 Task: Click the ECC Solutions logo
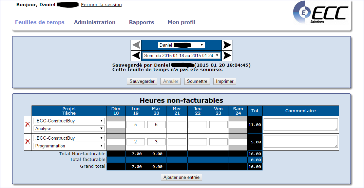pos(321,13)
